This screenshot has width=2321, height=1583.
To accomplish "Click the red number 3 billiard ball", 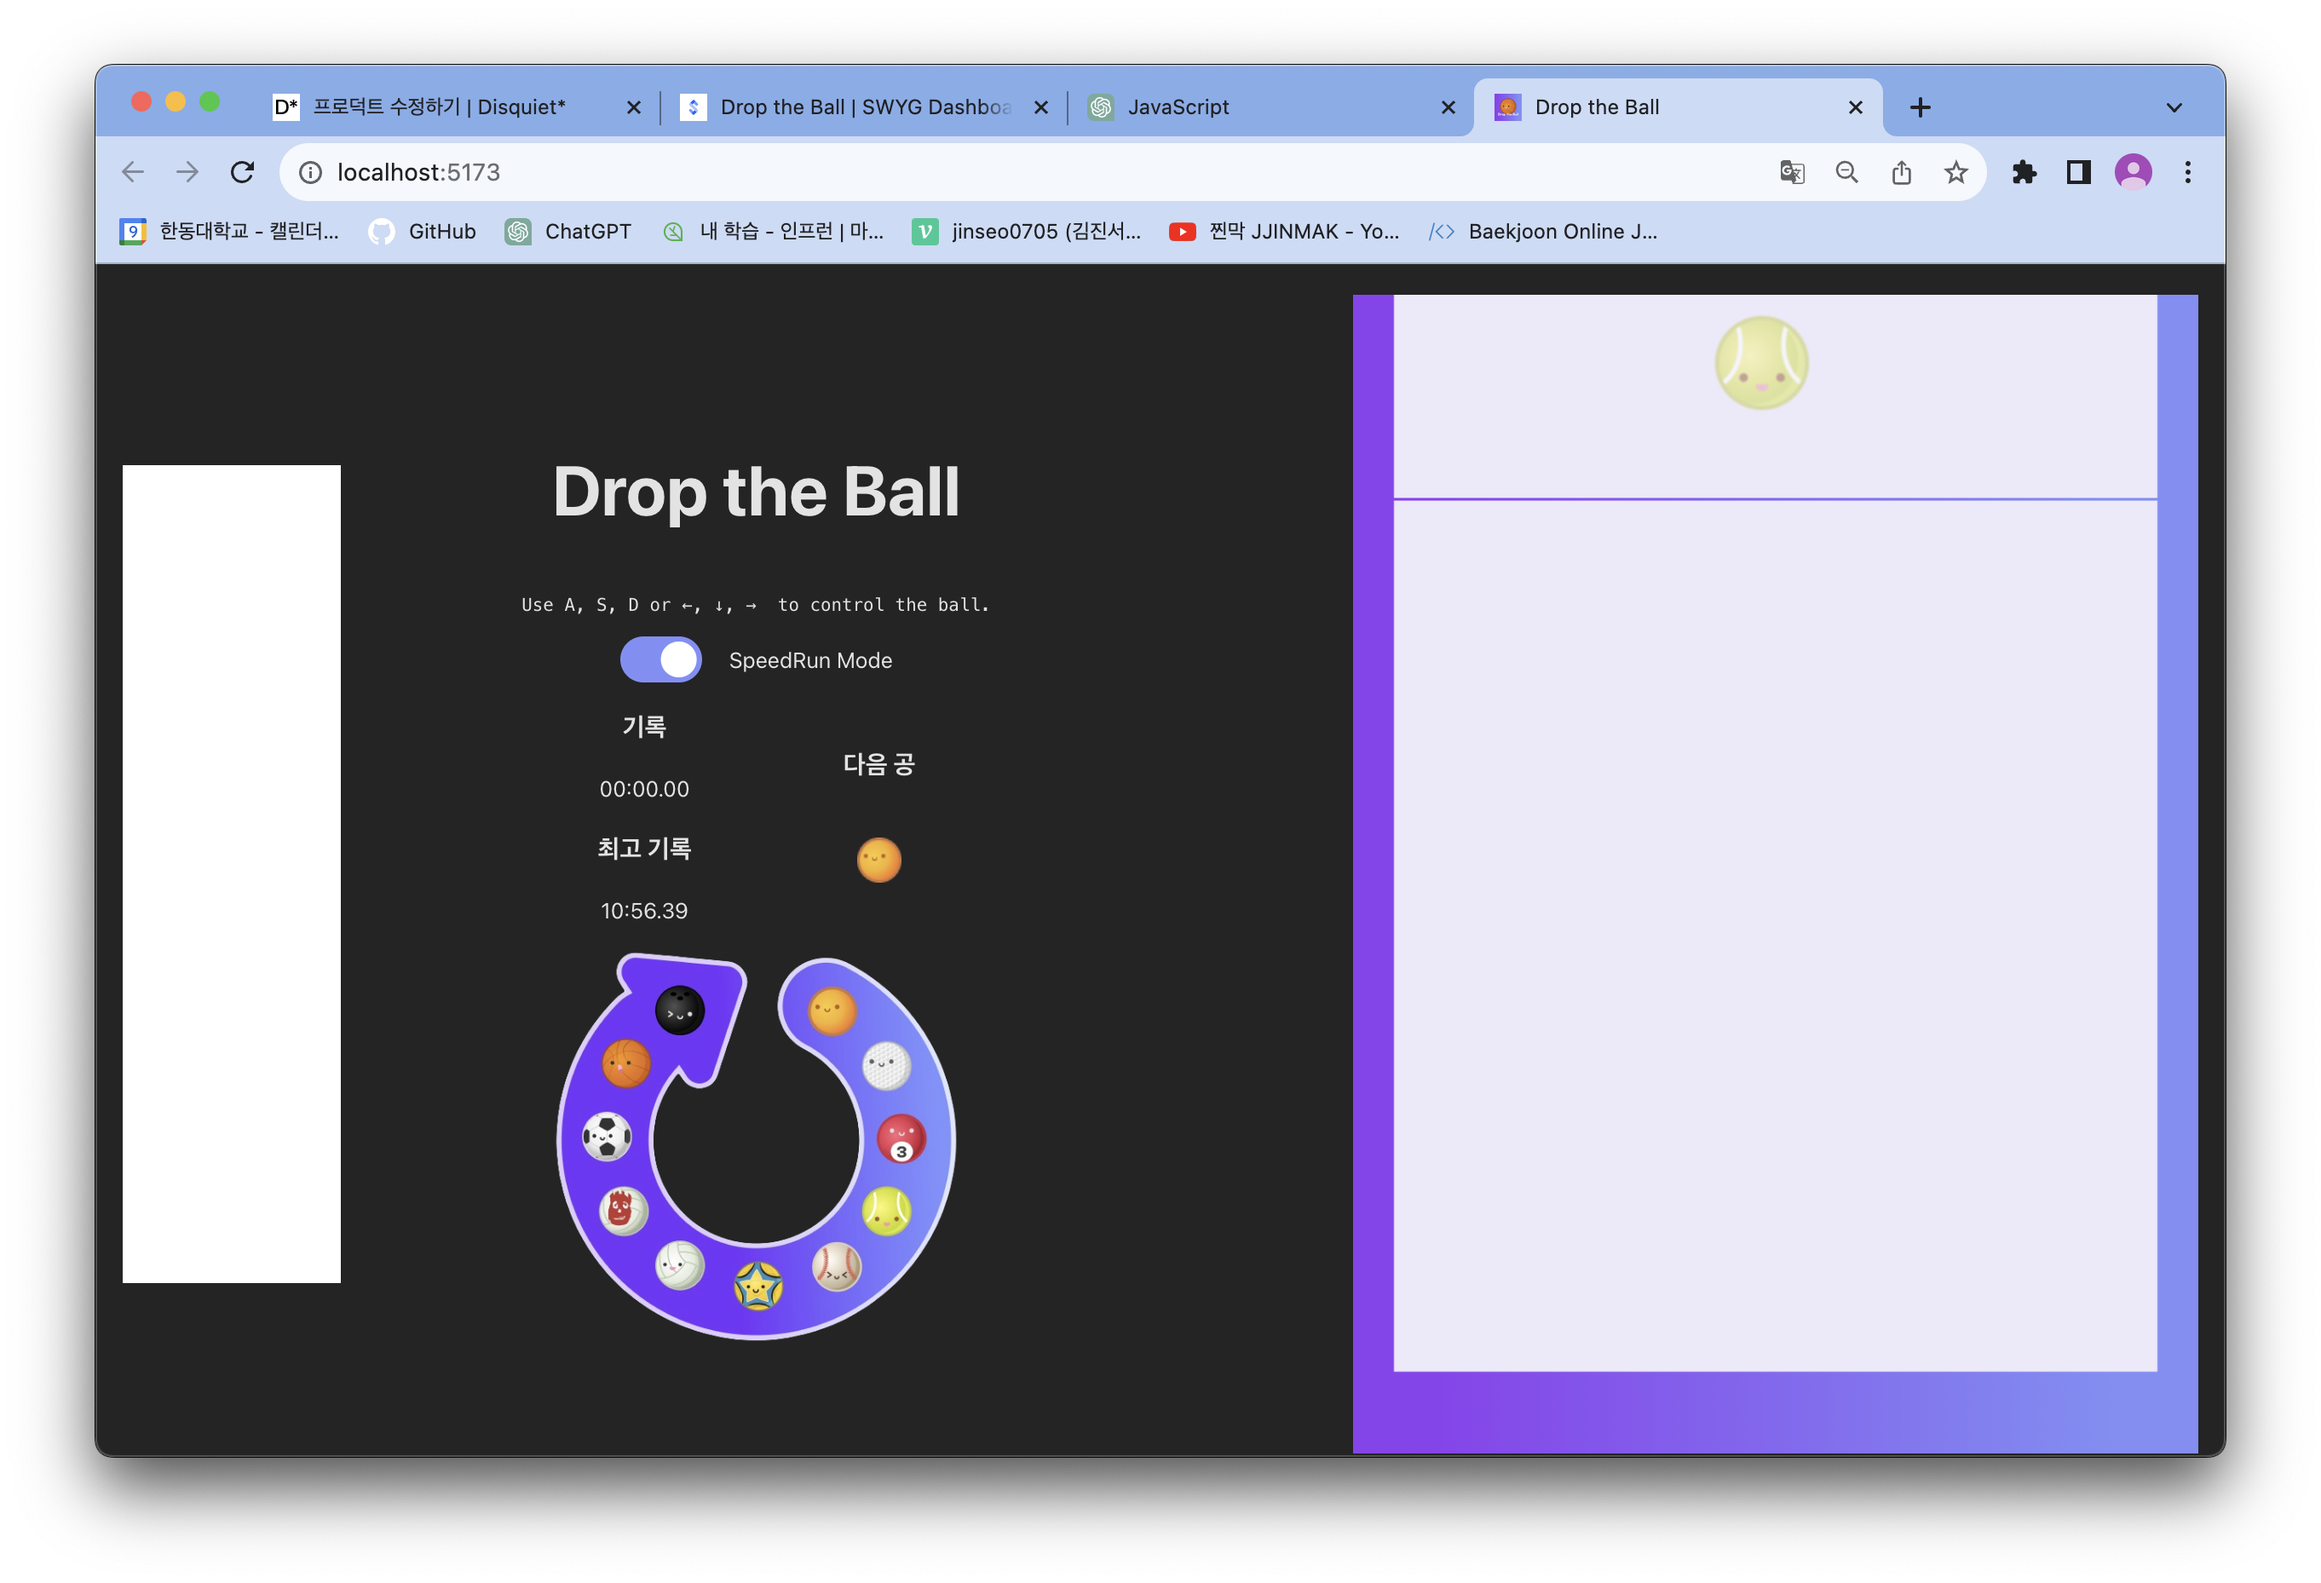I will coord(901,1138).
